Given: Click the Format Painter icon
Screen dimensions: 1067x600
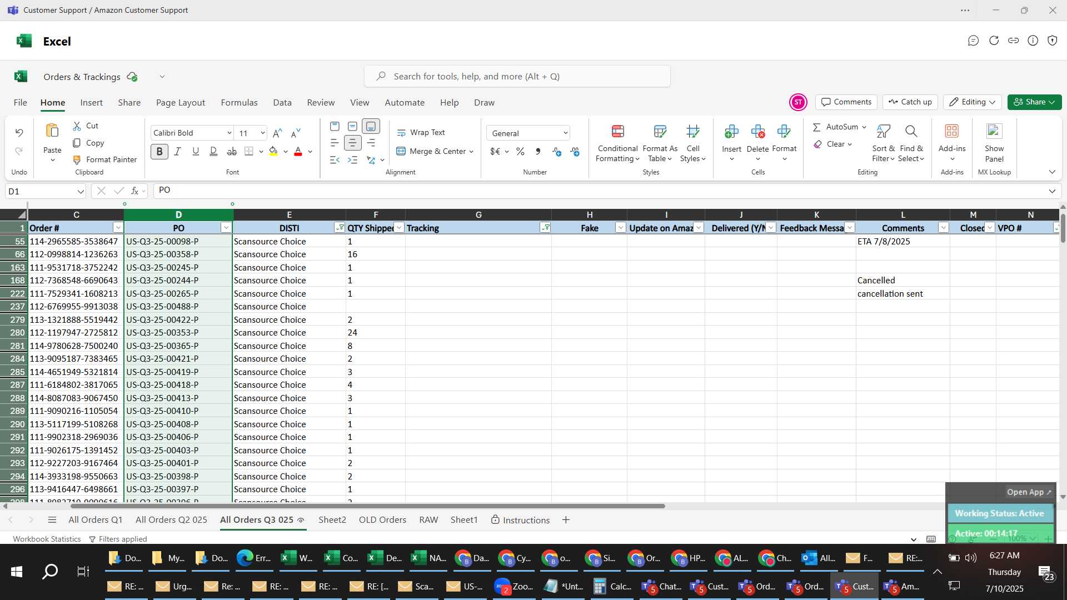Looking at the screenshot, I should [77, 159].
